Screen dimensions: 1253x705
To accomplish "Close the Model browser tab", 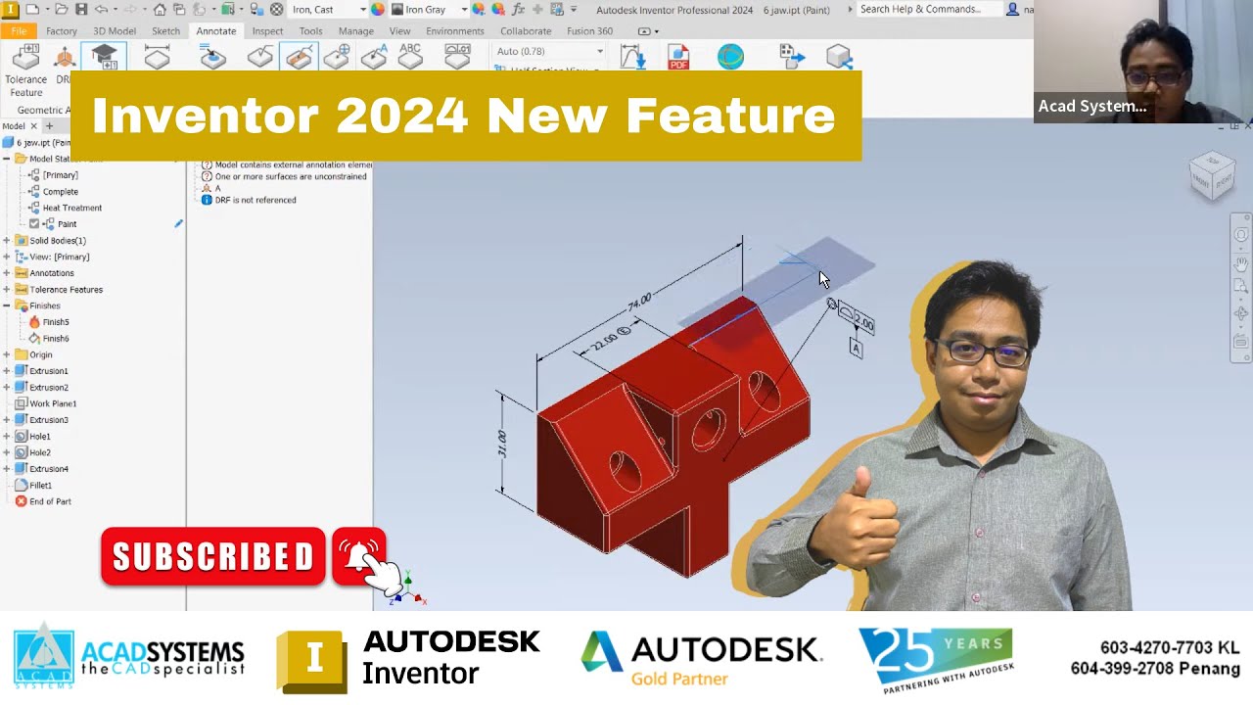I will pyautogui.click(x=33, y=126).
